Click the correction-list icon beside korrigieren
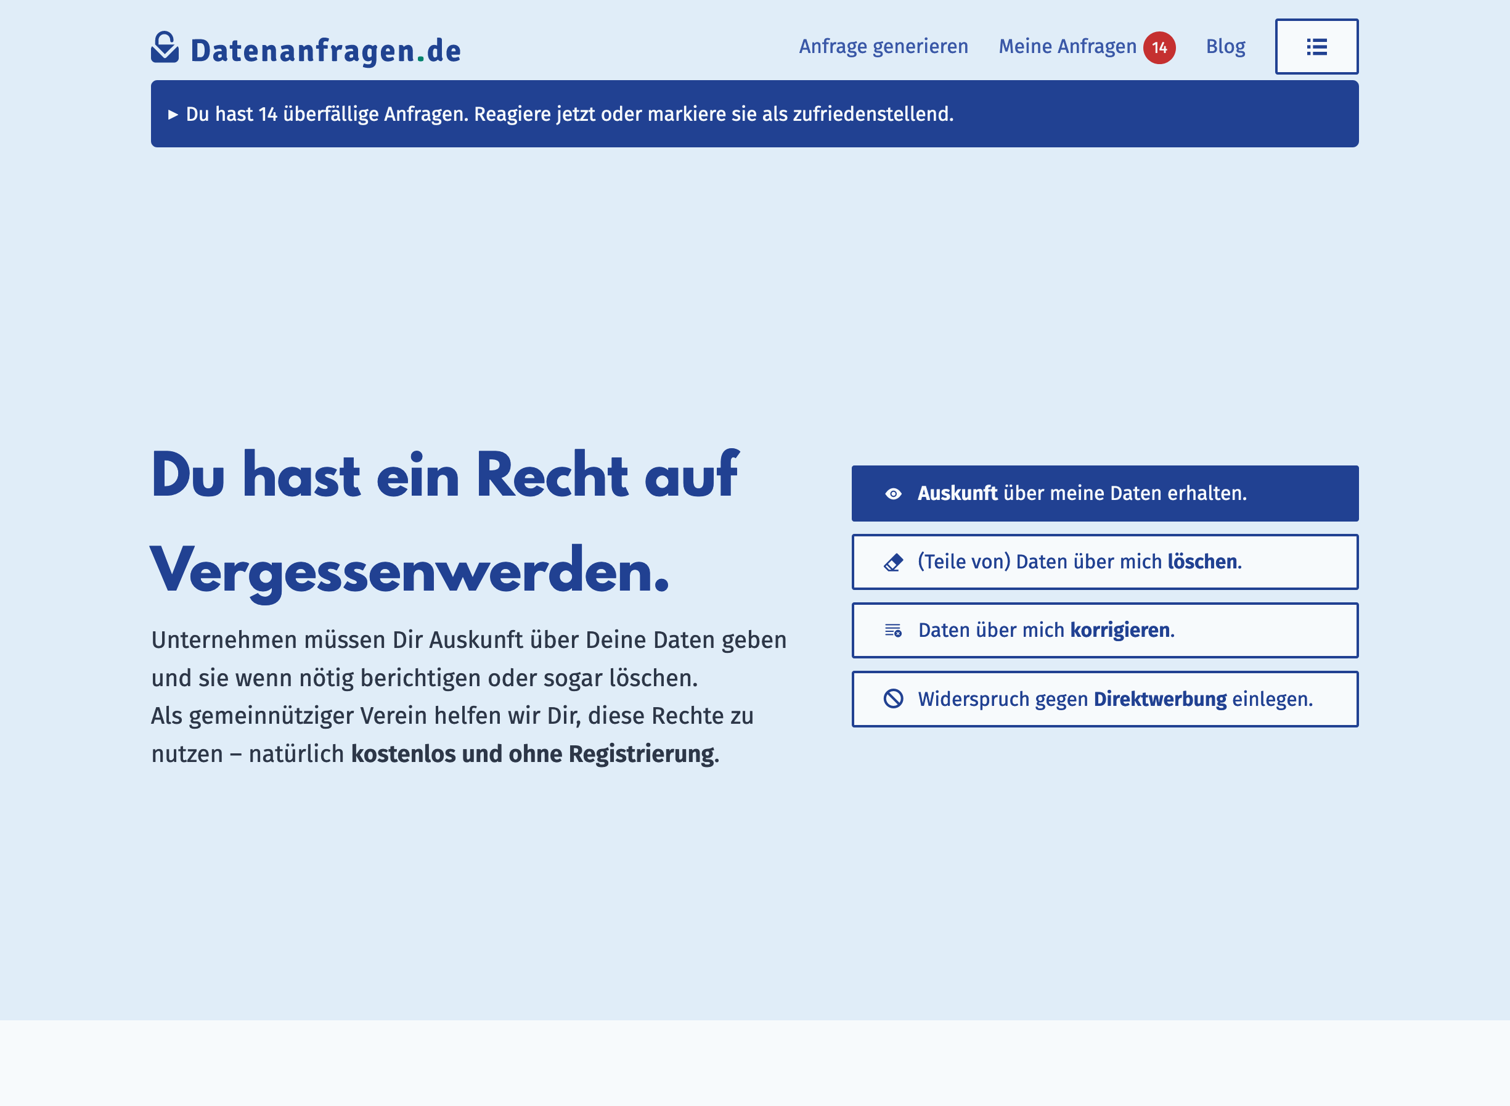 pyautogui.click(x=895, y=630)
